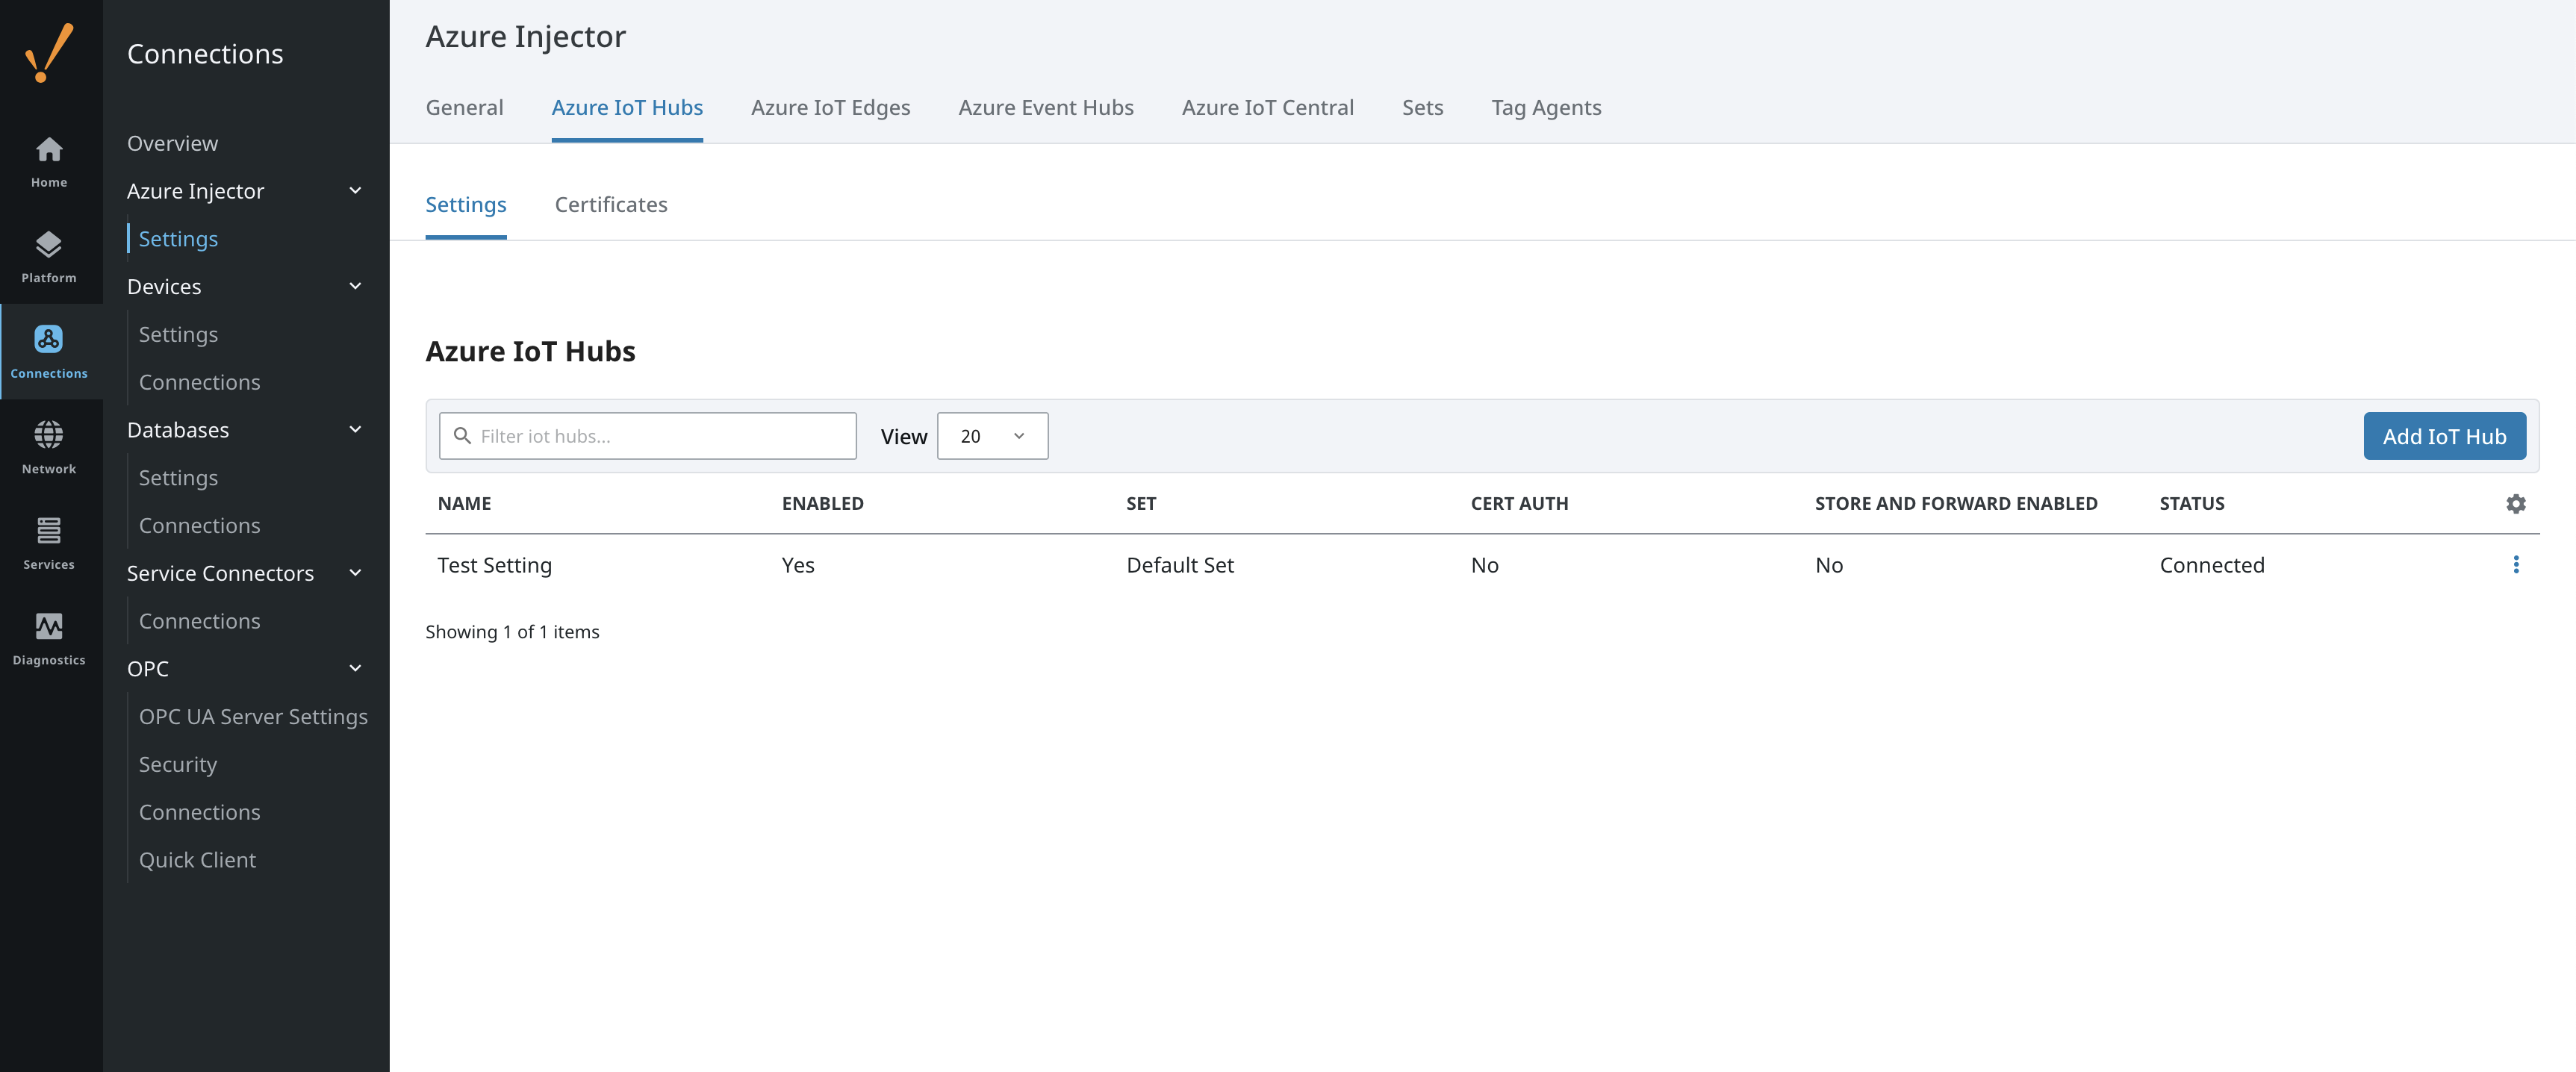This screenshot has height=1072, width=2576.
Task: Open the Network section icon
Action: click(x=48, y=447)
